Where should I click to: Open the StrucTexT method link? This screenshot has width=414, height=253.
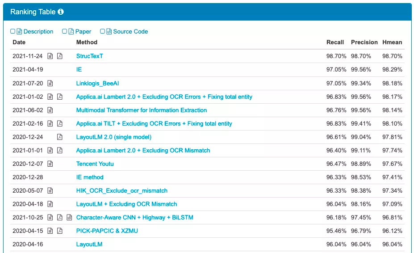(89, 56)
